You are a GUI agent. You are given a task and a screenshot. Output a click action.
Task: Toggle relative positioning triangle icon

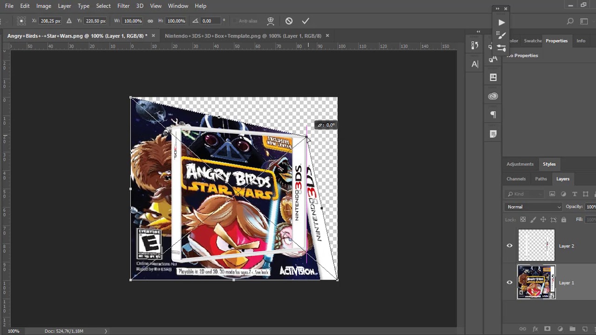[x=69, y=21]
